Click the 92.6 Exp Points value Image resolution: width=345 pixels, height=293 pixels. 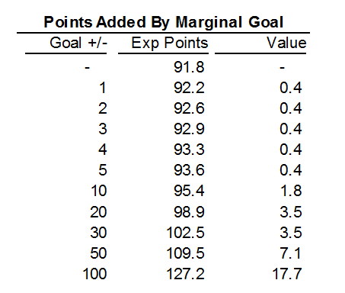coord(189,108)
